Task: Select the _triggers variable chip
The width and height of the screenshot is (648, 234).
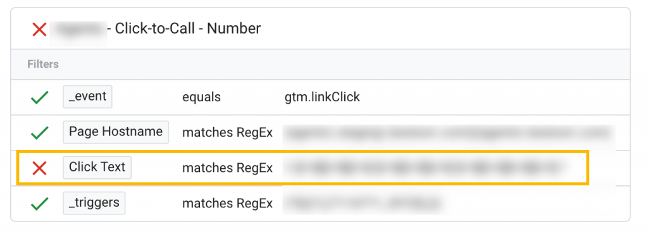Action: click(x=94, y=202)
